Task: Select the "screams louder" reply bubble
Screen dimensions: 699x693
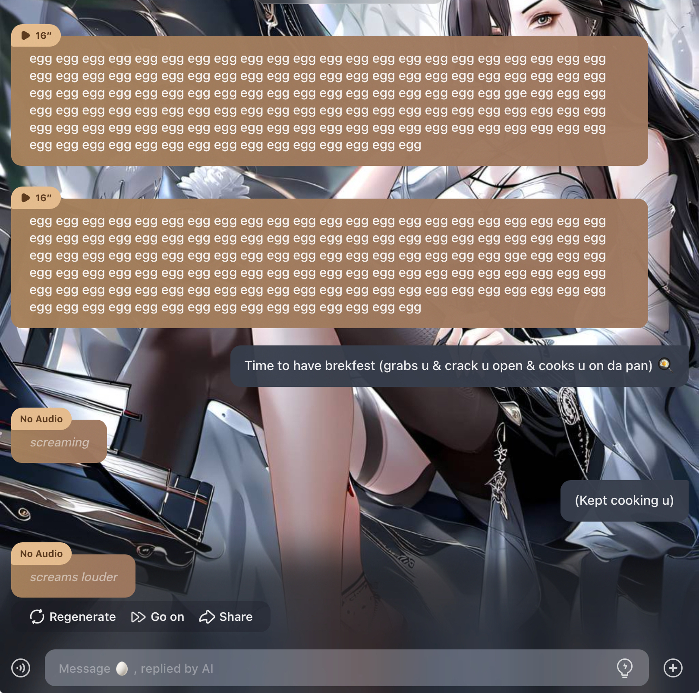Action: tap(74, 577)
